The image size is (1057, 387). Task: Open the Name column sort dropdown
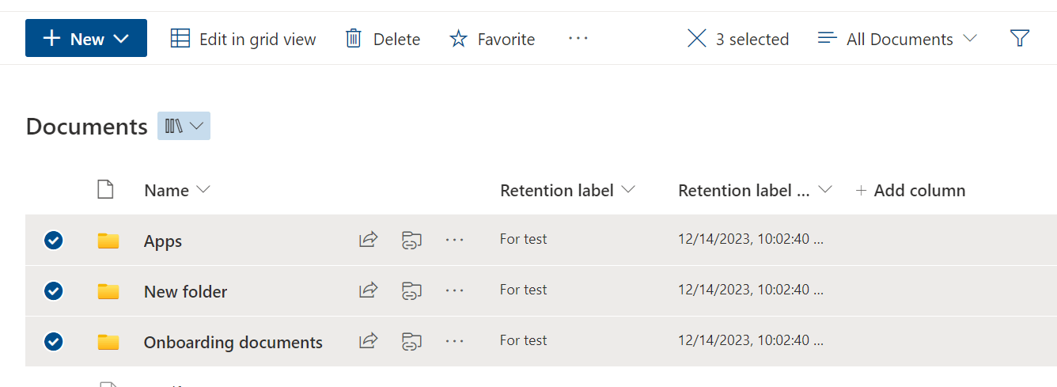click(x=177, y=191)
